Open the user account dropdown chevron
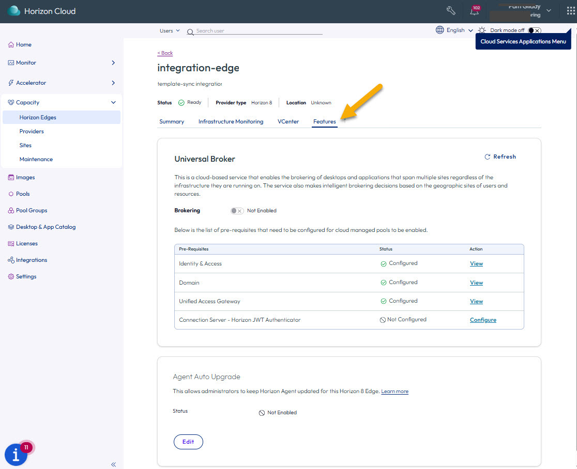Viewport: 577px width, 469px height. coord(549,11)
